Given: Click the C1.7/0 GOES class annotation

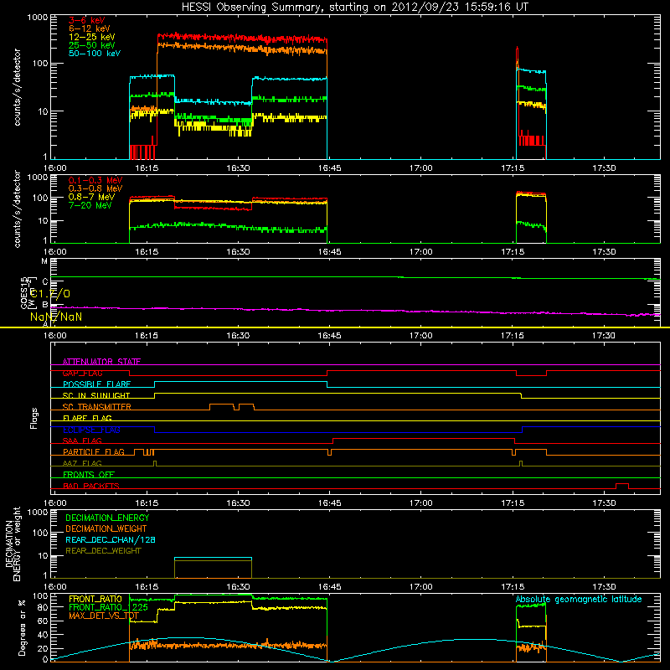Looking at the screenshot, I should (50, 294).
